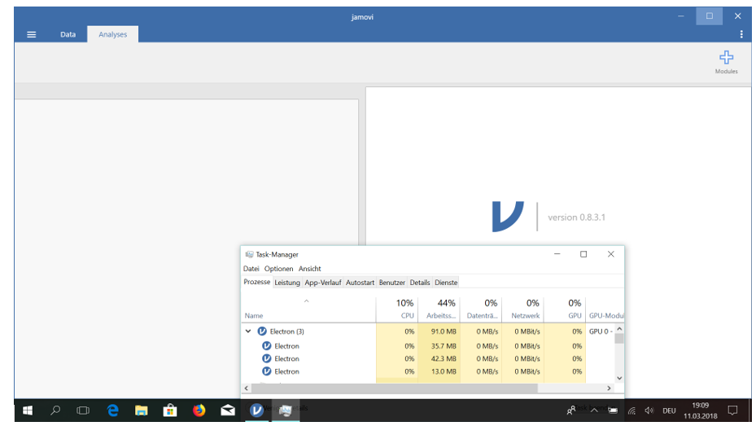
Task: Maximize the Task-Manager window
Action: point(583,254)
